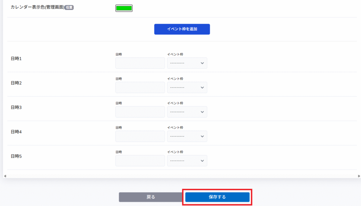The height and width of the screenshot is (206, 361).
Task: Focus the 日時3 date-time input field
Action: (140, 112)
